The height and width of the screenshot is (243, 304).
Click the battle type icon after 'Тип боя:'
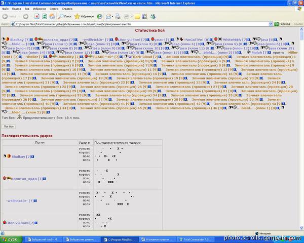coord(19,117)
